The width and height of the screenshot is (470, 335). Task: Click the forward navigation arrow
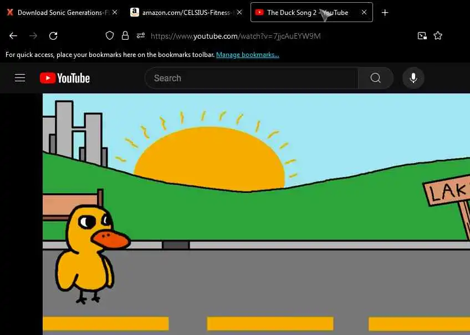(33, 36)
